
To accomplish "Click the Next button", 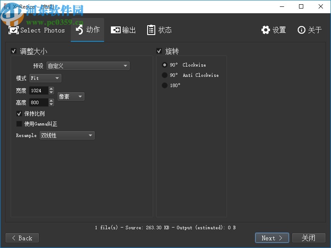I will pos(272,238).
